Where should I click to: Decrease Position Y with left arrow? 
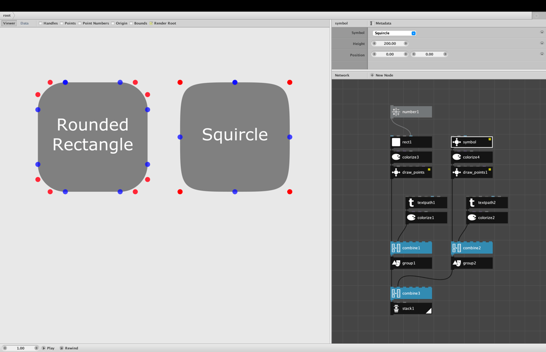coord(414,54)
